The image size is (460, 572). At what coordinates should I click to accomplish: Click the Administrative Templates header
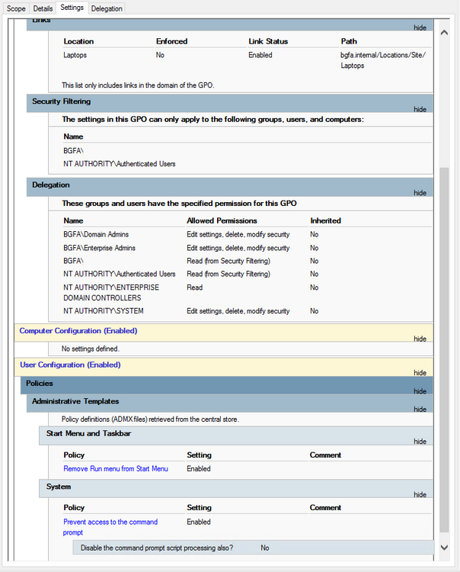[x=229, y=403]
